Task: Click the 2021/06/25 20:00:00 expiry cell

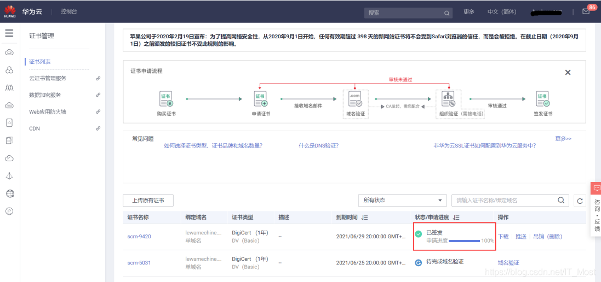Action: click(x=371, y=262)
